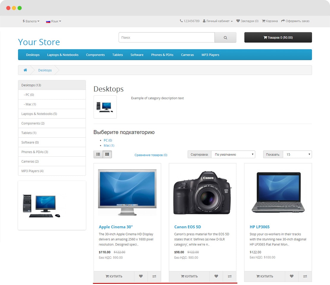Viewport: 330px width, 285px height.
Task: Add Canon EOS 5D to wishlist
Action: click(216, 276)
